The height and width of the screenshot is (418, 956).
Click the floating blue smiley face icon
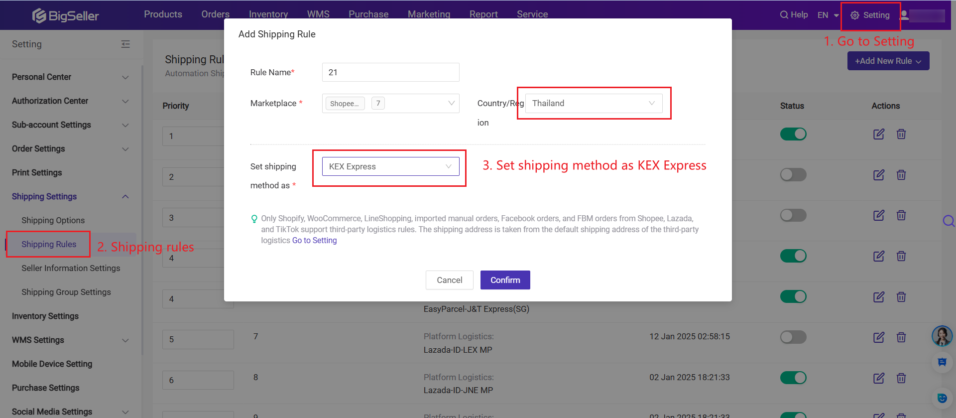(x=942, y=398)
